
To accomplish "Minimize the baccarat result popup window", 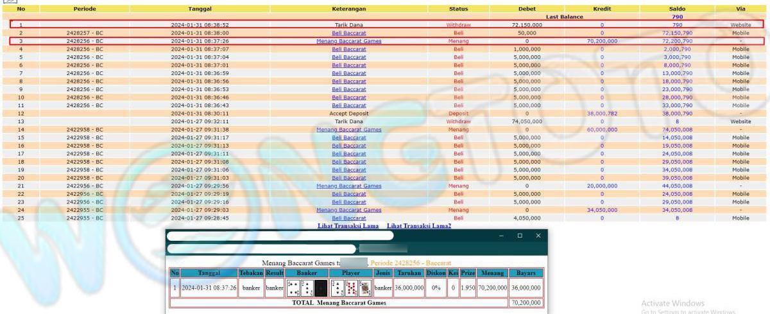I will pyautogui.click(x=502, y=236).
